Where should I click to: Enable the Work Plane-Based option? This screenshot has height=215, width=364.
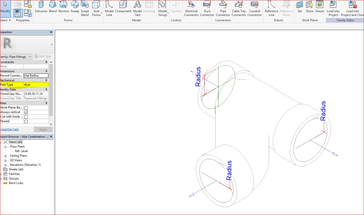(26, 107)
